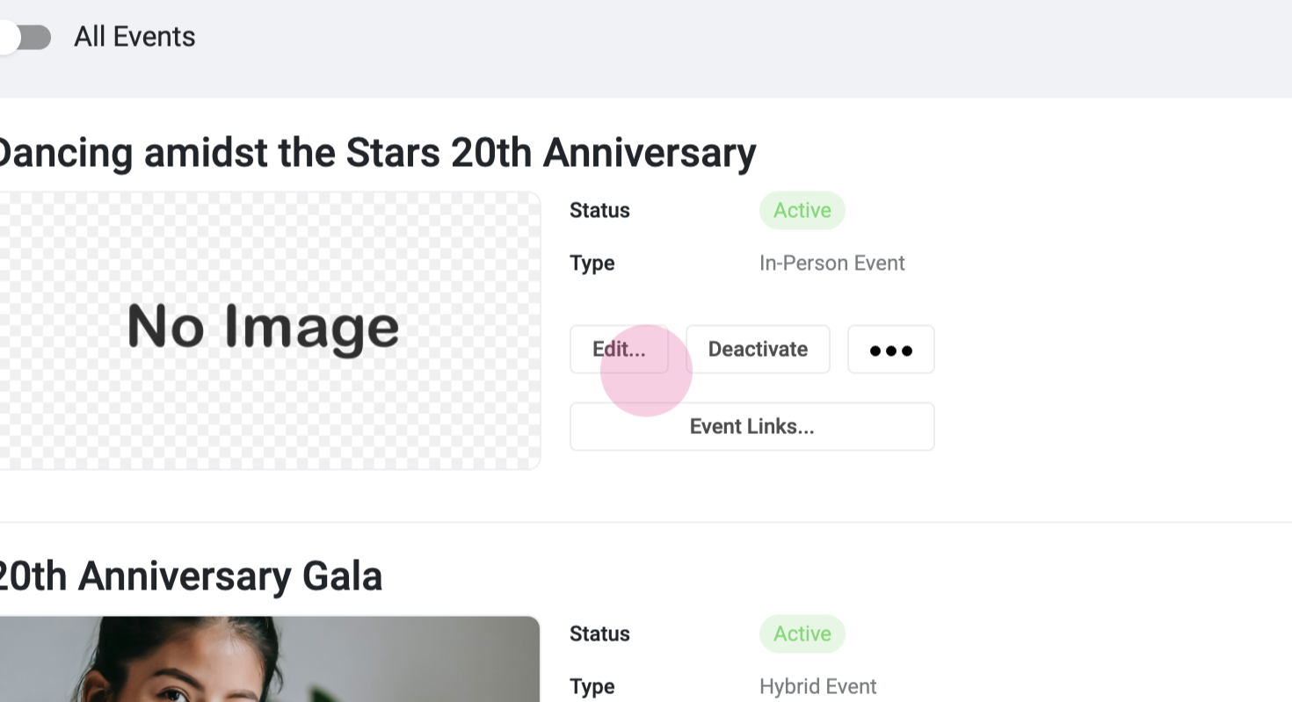Click the Active badge of the Gala event

pyautogui.click(x=802, y=634)
